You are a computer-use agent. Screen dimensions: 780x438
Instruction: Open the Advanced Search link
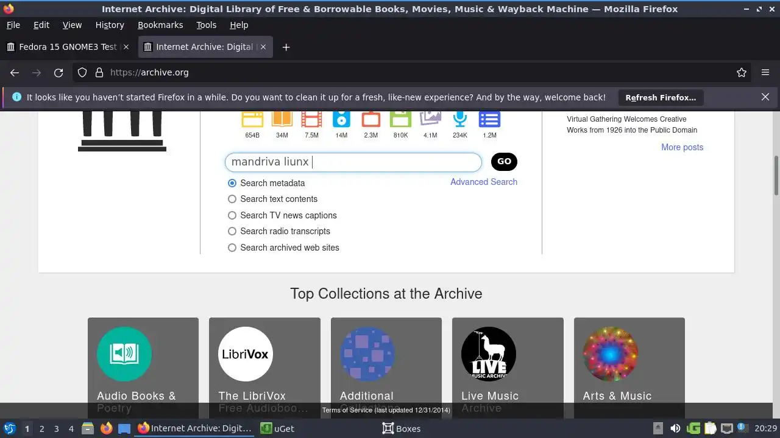(484, 182)
